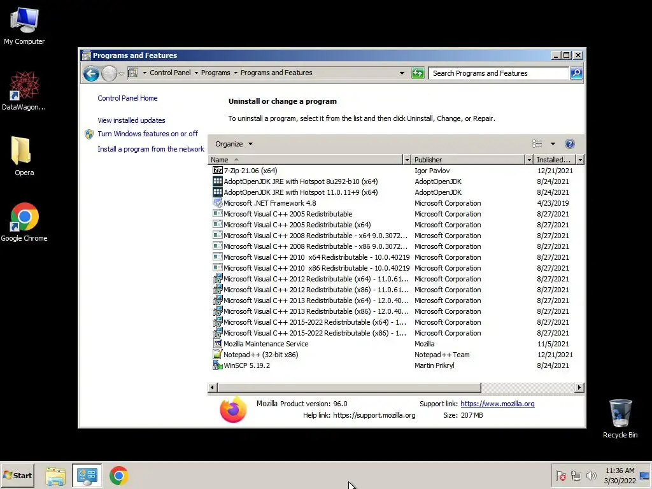This screenshot has width=652, height=489.
Task: Click the Action Center flag tray icon
Action: [x=560, y=475]
